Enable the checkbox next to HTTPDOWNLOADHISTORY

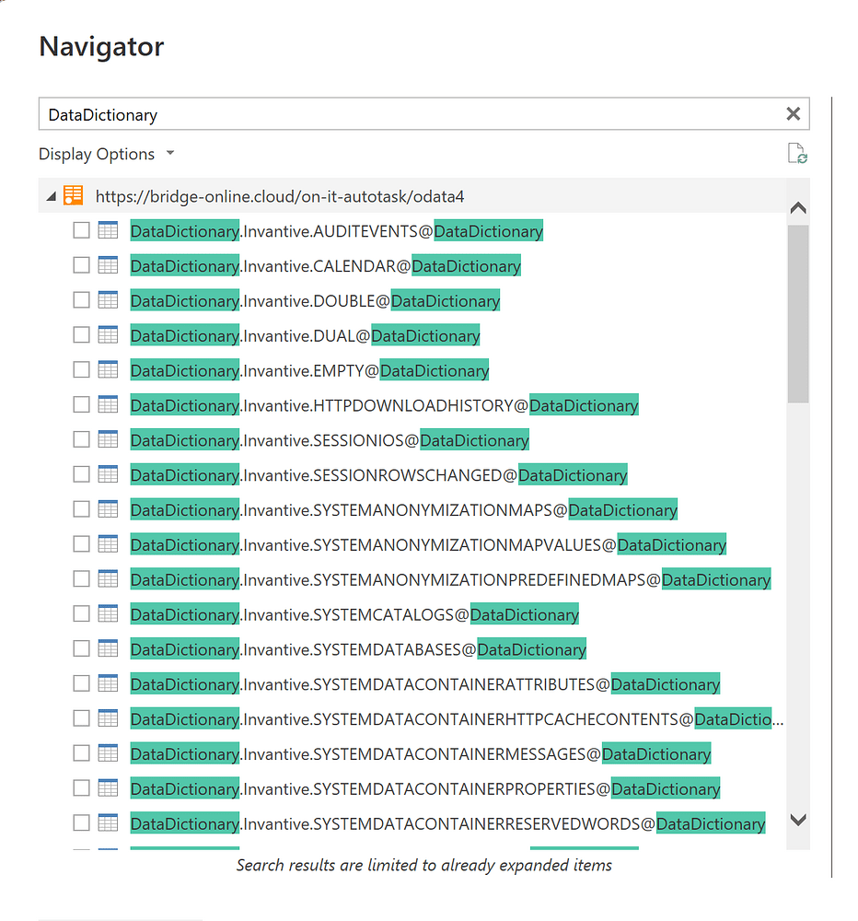[x=80, y=404]
